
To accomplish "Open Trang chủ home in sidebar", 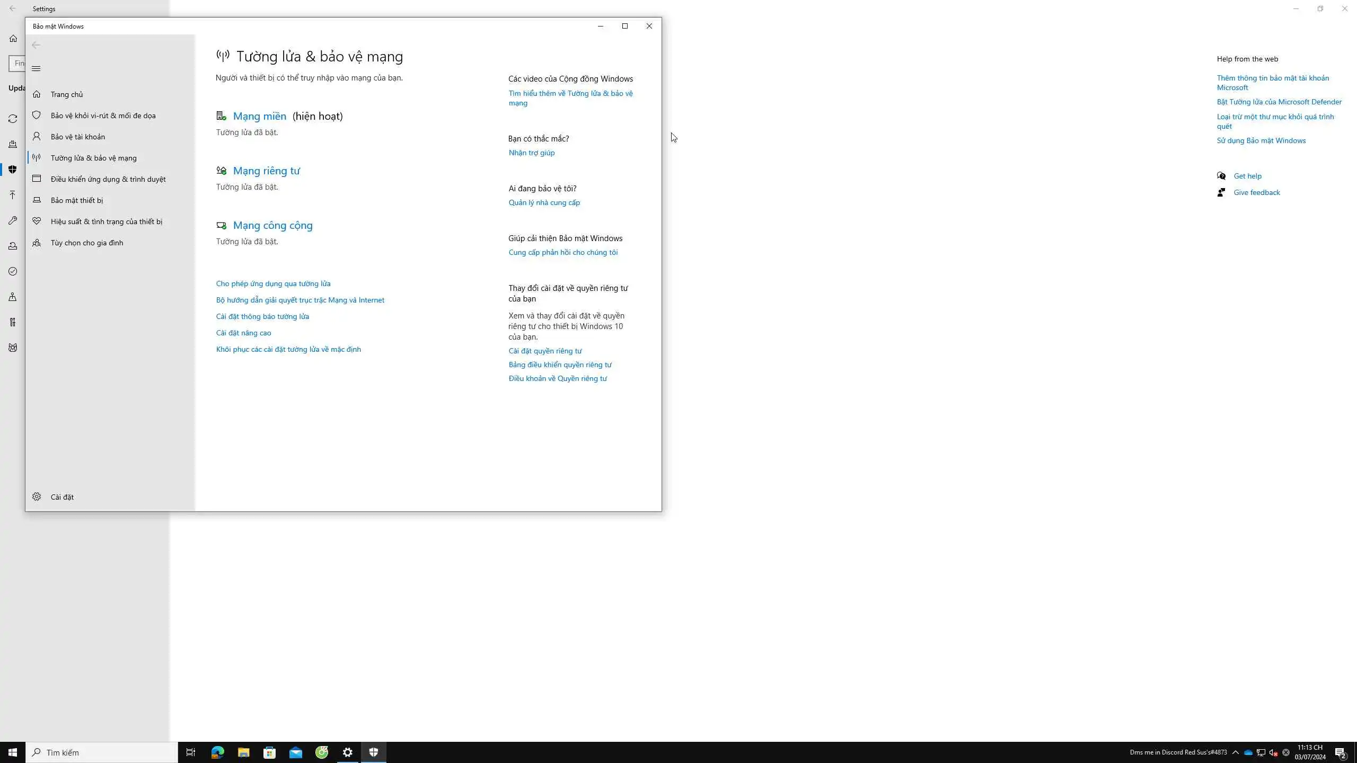I will pyautogui.click(x=66, y=94).
